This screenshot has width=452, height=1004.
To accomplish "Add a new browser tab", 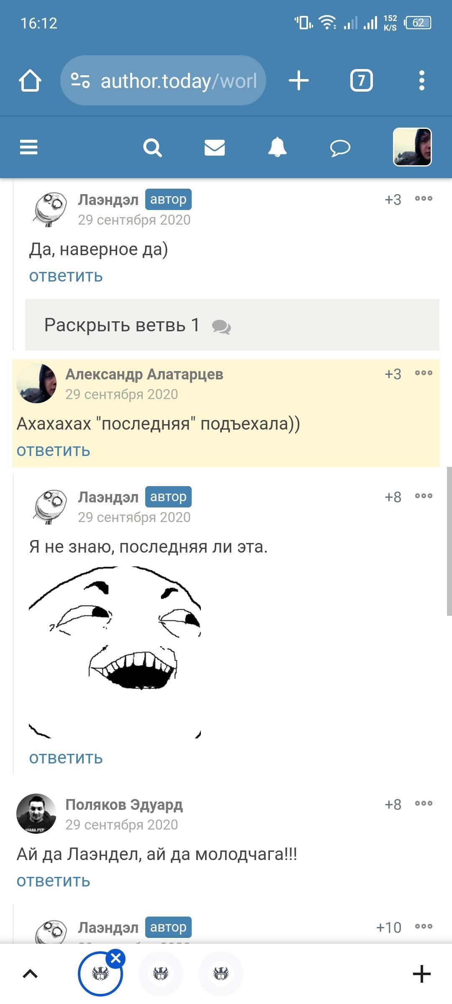I will [299, 80].
